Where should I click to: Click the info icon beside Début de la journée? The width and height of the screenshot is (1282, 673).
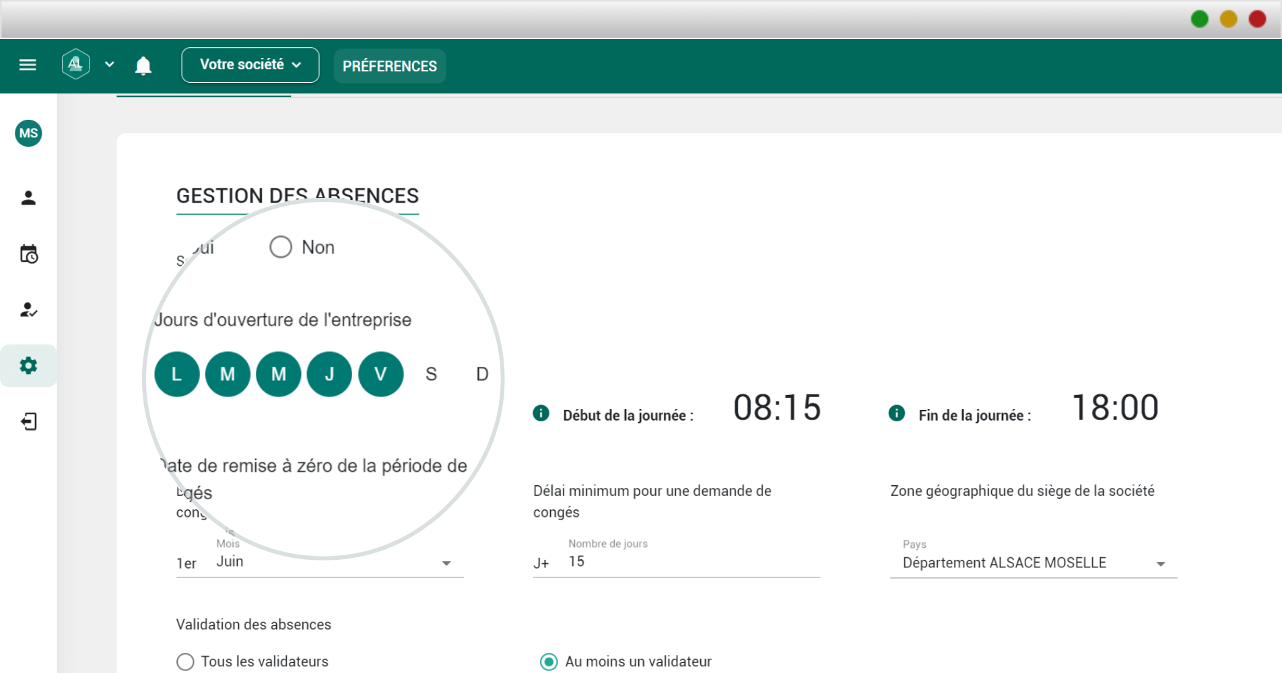click(x=541, y=413)
